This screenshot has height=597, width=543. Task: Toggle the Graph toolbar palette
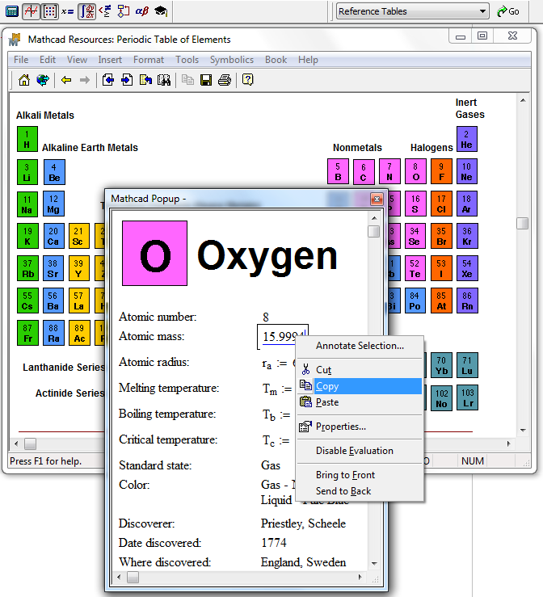[x=31, y=11]
